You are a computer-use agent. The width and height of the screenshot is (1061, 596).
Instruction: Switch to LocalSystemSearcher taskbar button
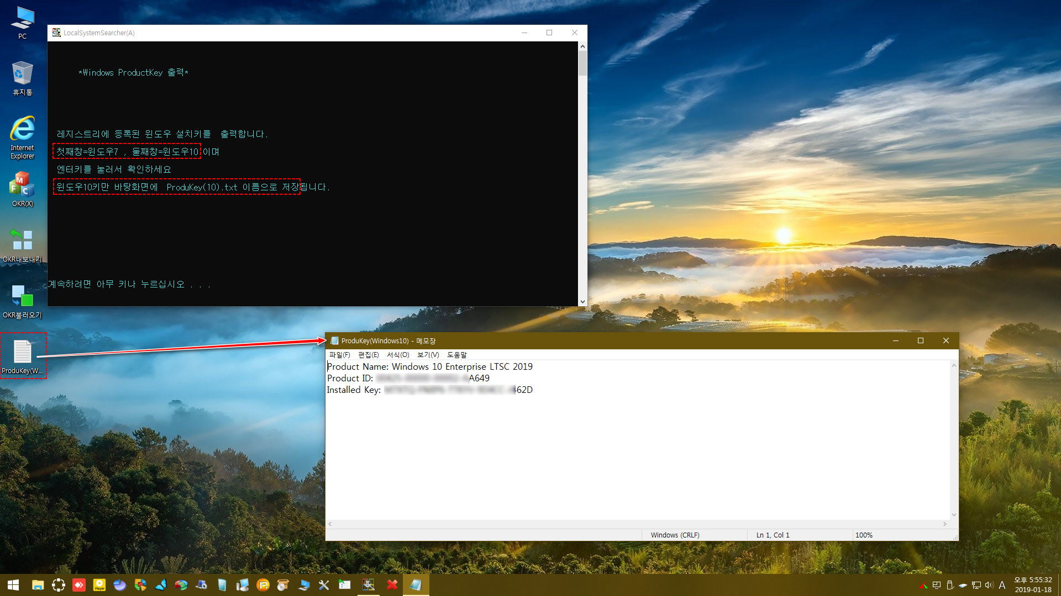click(x=368, y=585)
